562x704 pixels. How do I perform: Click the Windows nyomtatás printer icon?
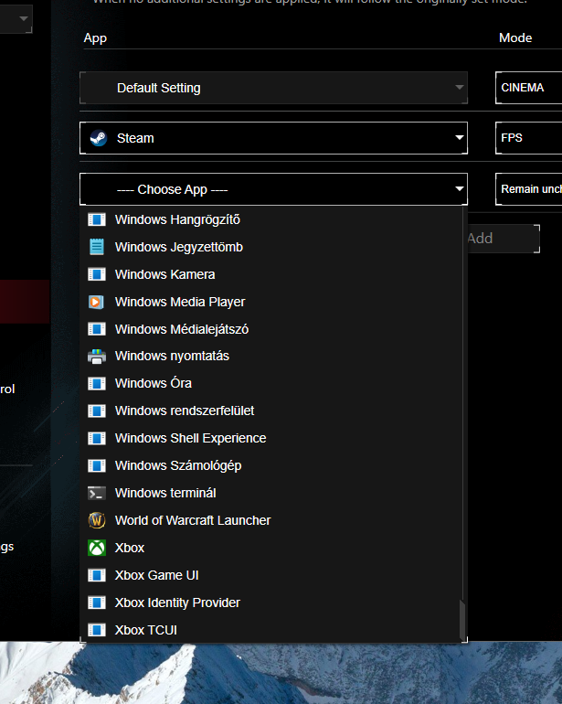[x=97, y=357]
